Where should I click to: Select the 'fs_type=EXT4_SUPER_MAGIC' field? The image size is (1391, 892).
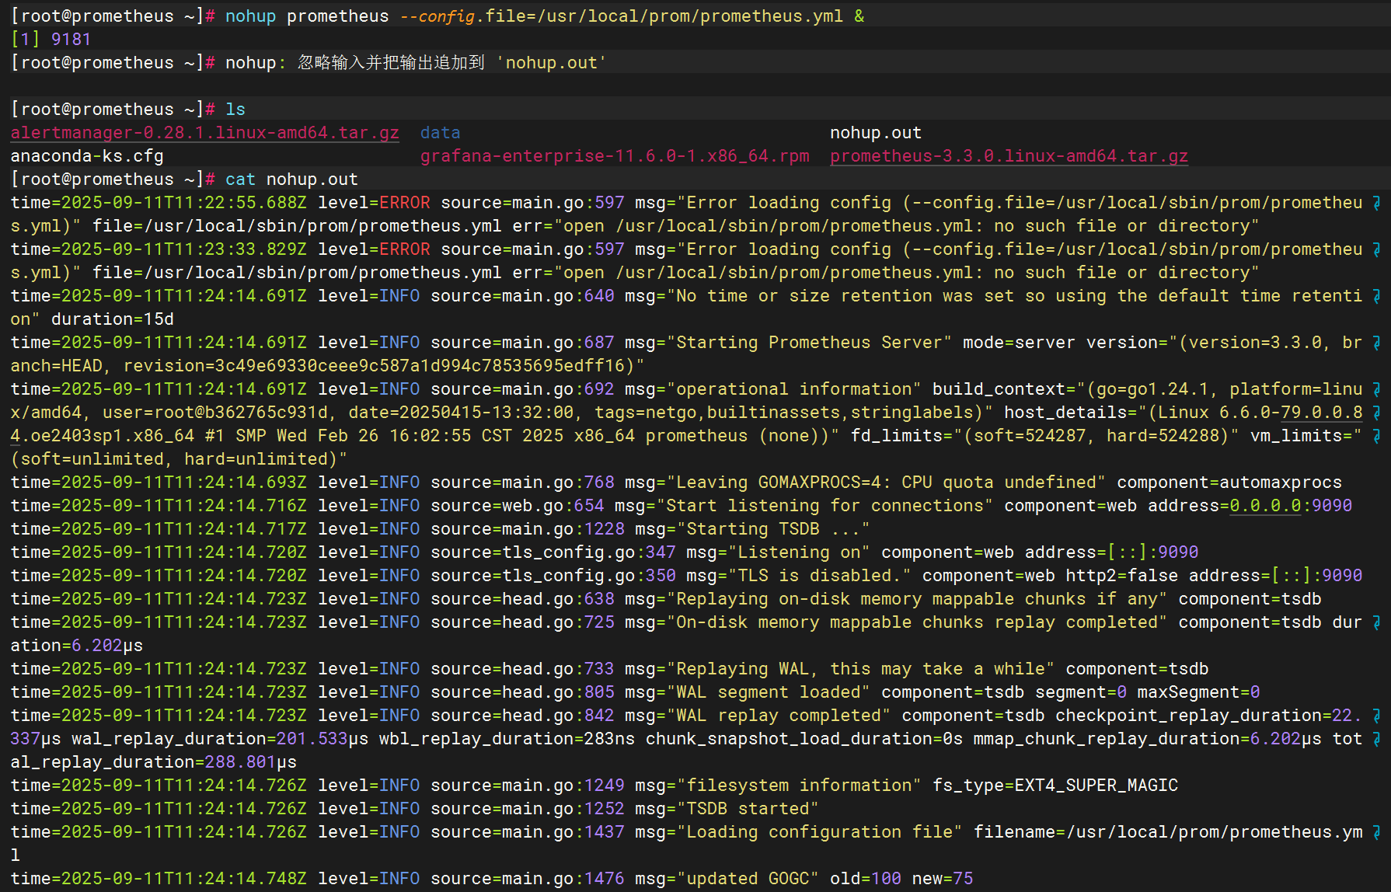(x=1055, y=786)
